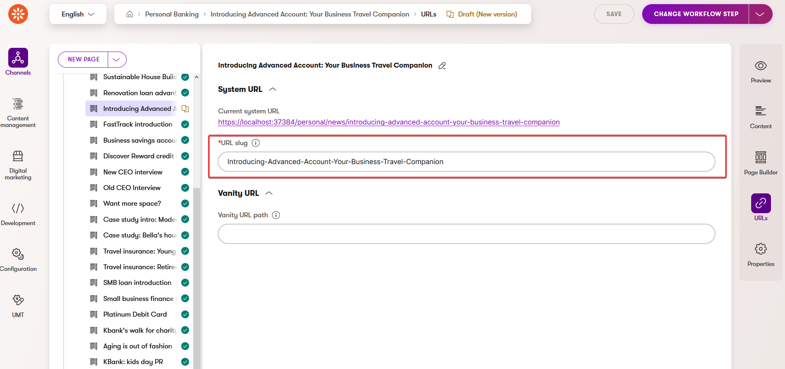Open the Channels application icon

point(18,58)
